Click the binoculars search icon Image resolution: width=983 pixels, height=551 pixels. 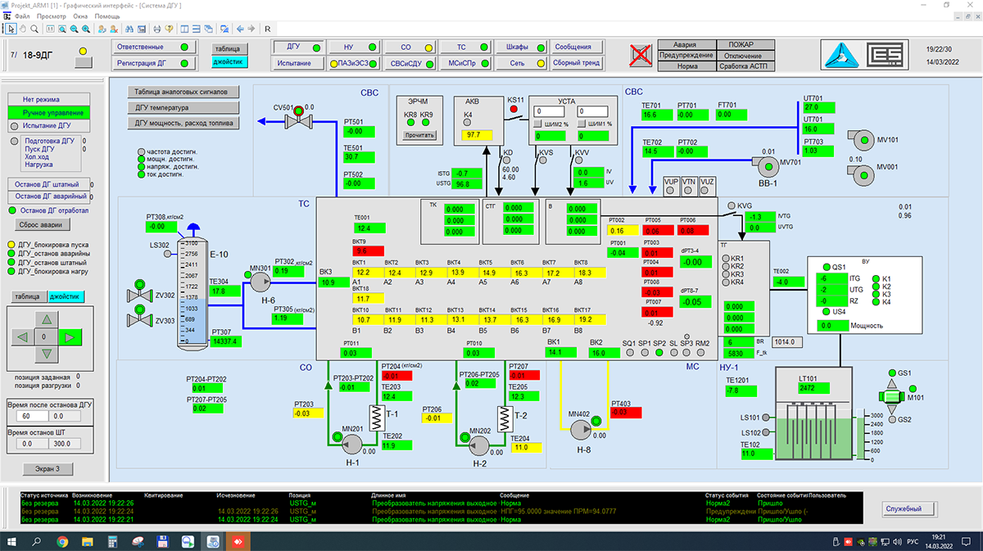[x=129, y=29]
